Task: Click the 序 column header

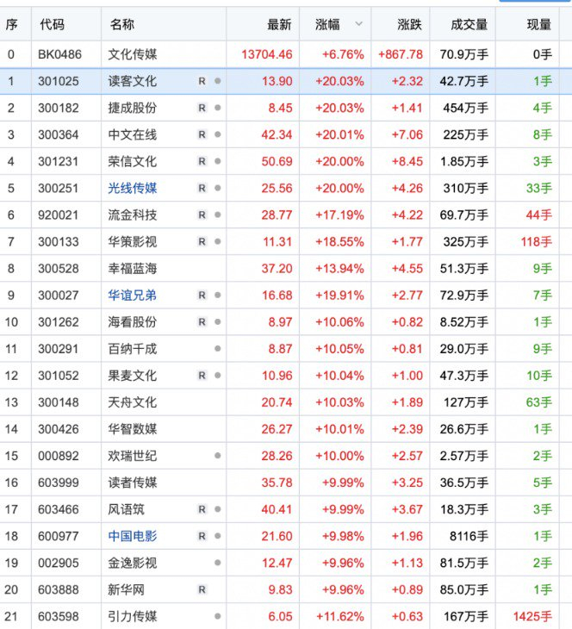Action: point(12,24)
